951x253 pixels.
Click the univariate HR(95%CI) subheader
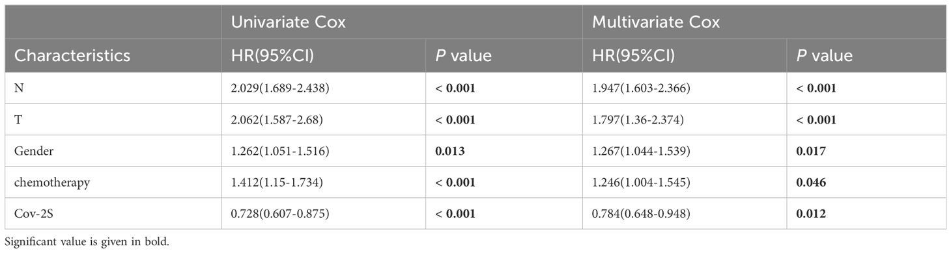[x=274, y=55]
